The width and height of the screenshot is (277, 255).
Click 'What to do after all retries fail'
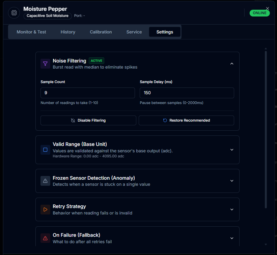coord(82,241)
